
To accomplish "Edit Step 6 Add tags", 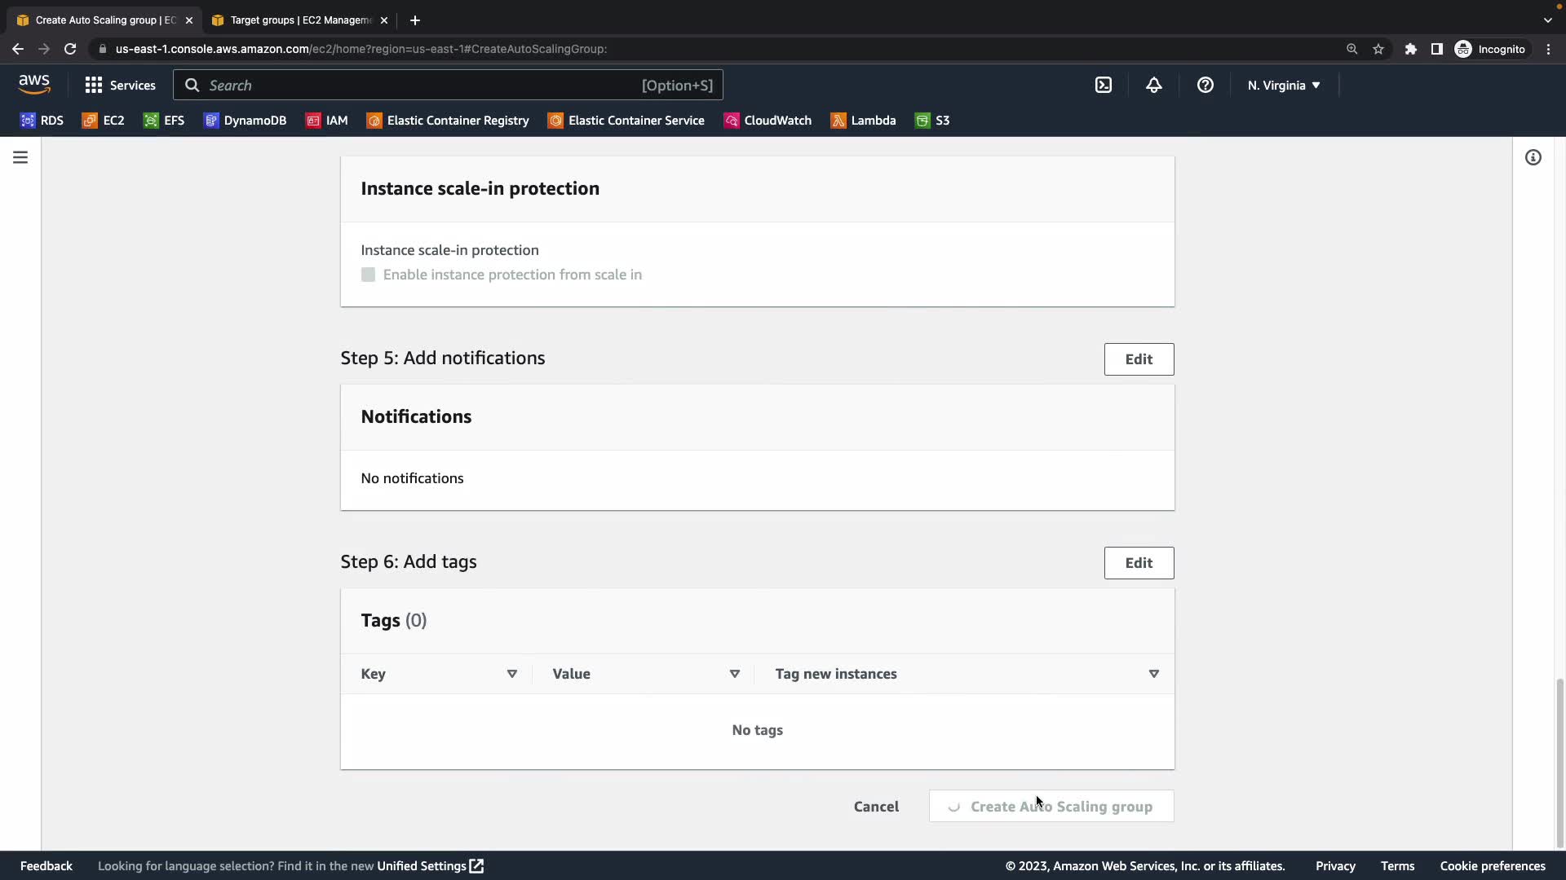I will tap(1139, 563).
